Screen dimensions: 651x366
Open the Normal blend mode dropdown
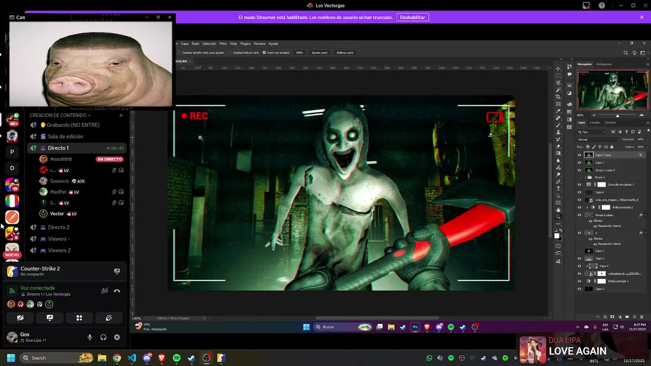[x=599, y=139]
